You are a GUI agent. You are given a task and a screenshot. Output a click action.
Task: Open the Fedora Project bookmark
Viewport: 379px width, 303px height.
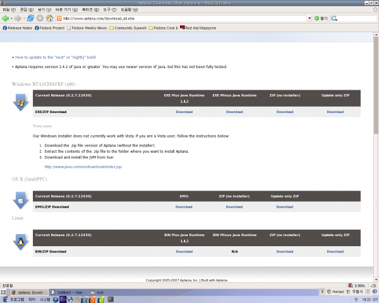(49, 28)
